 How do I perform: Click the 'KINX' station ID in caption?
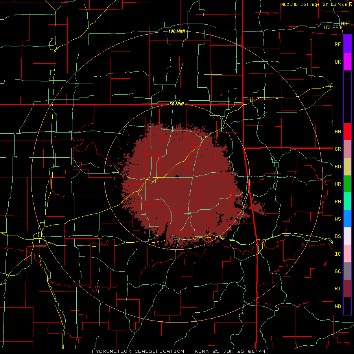[202, 351]
